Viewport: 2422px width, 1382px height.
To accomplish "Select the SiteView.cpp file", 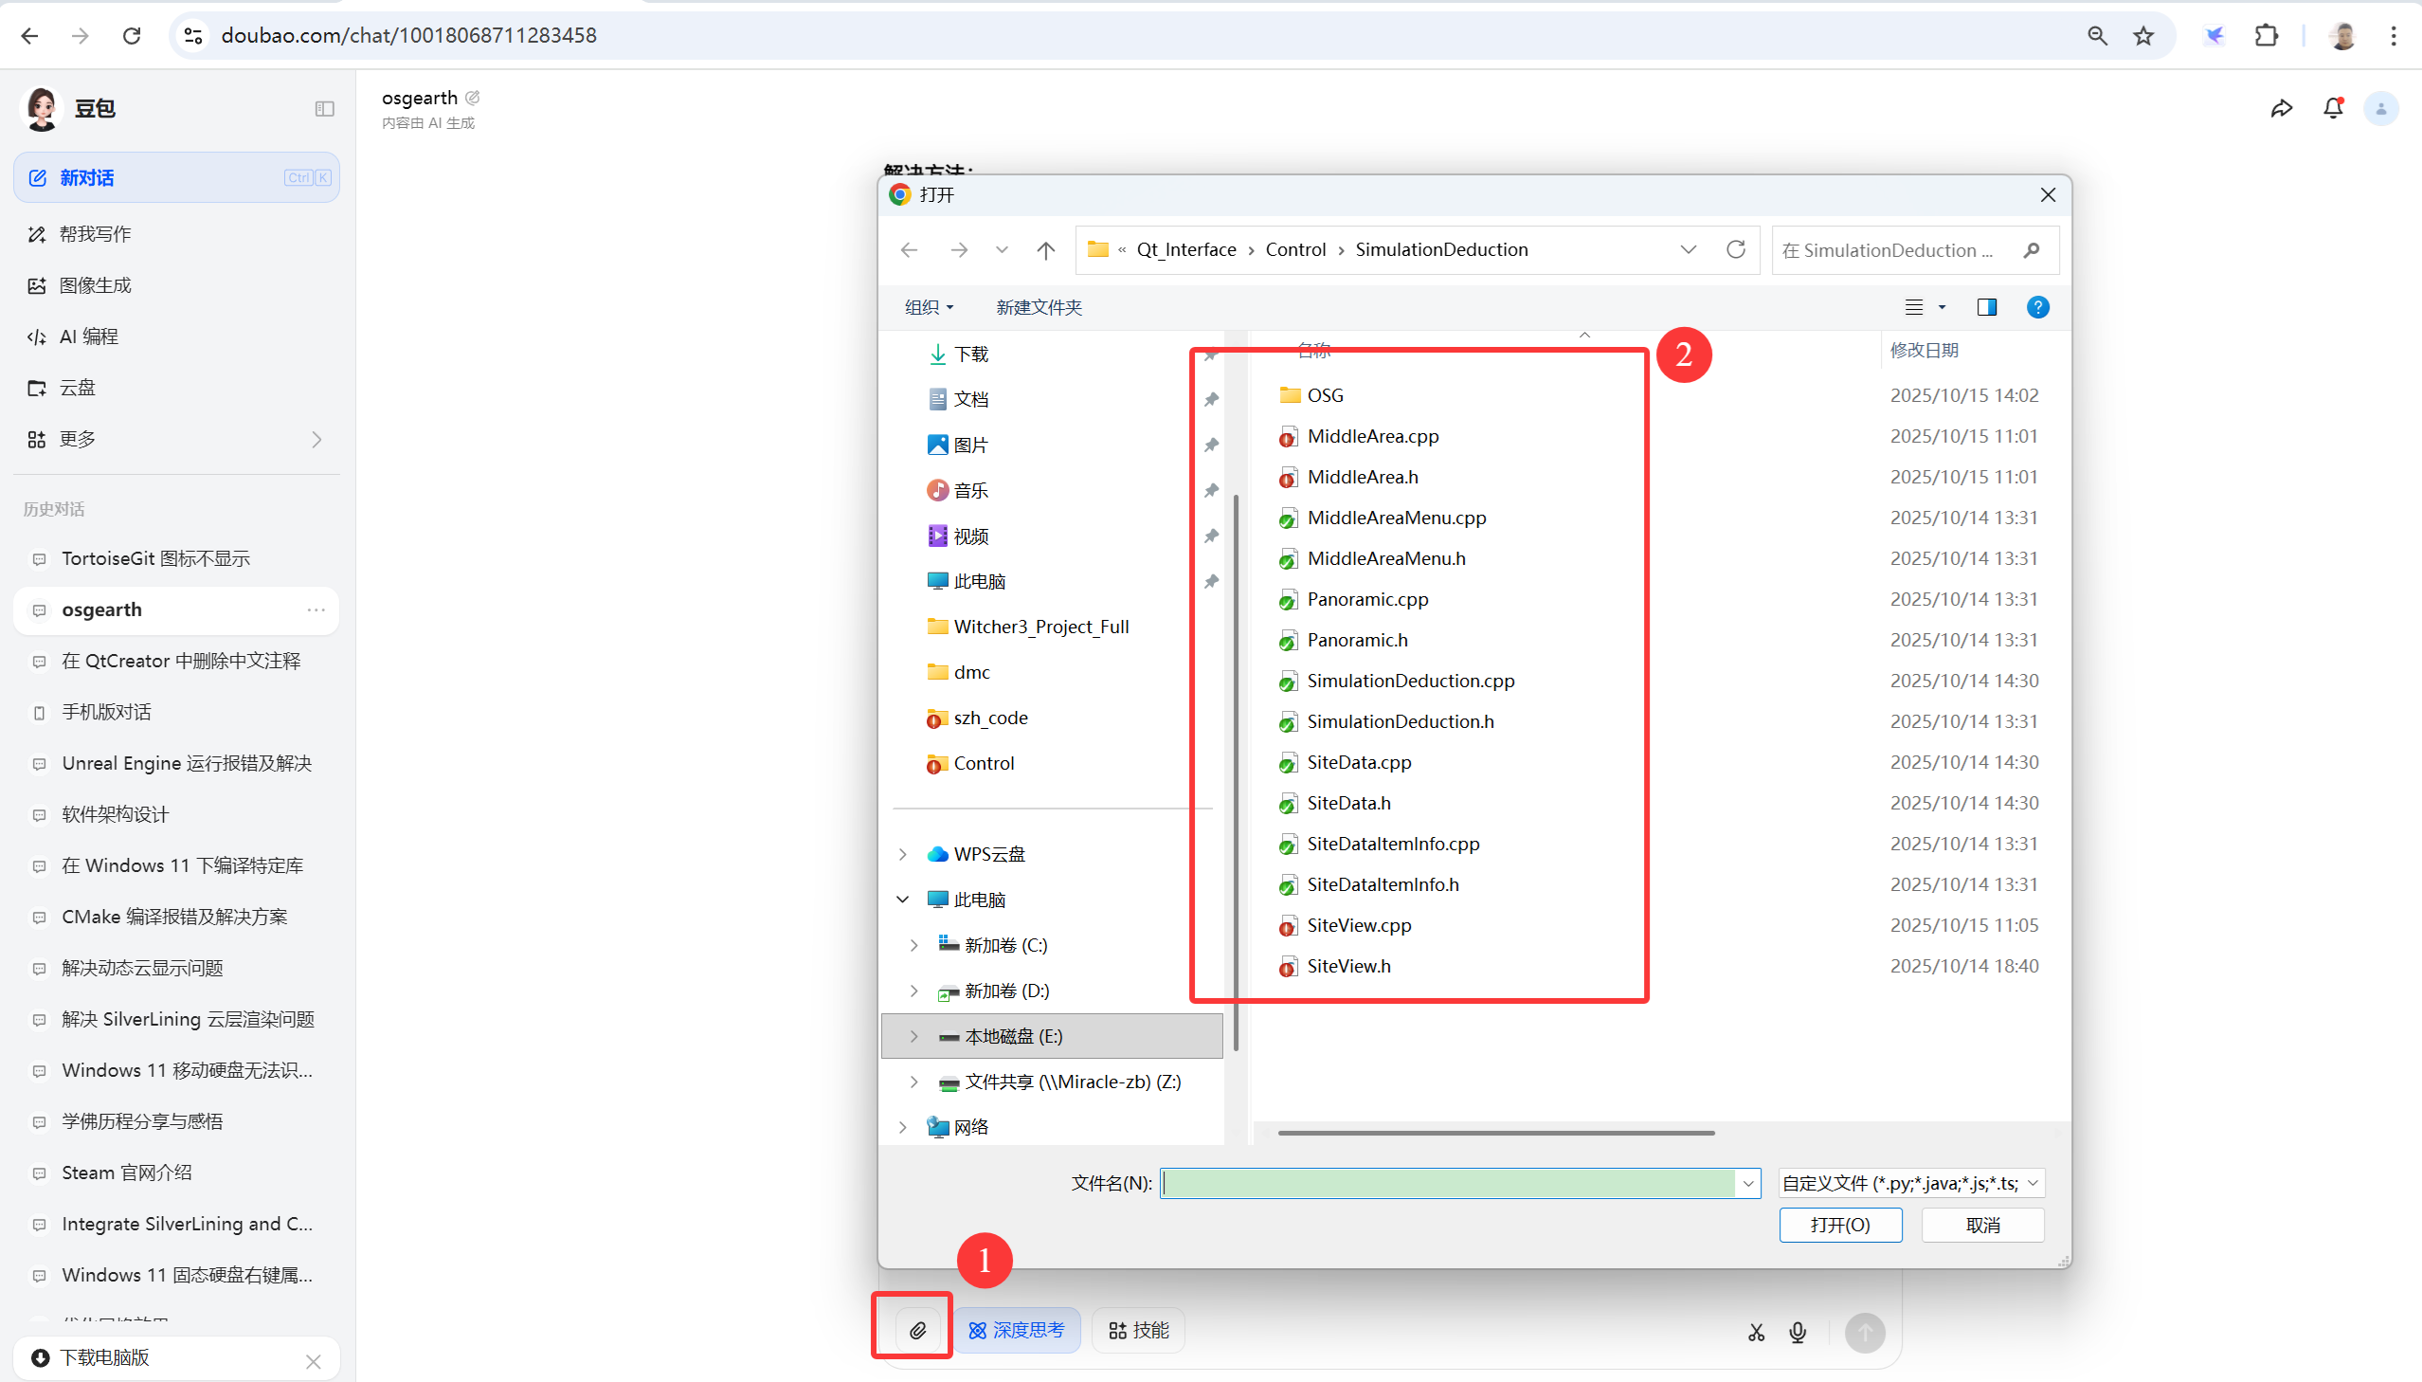I will pos(1359,925).
